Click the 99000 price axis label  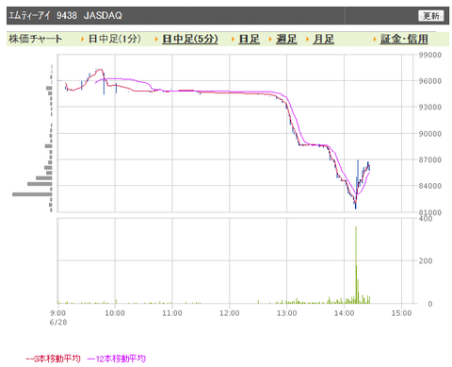pyautogui.click(x=429, y=55)
